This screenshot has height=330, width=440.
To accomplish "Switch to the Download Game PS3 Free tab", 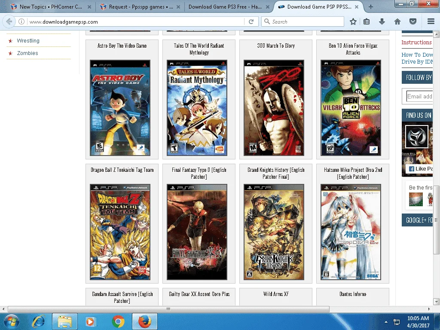I will click(x=229, y=7).
